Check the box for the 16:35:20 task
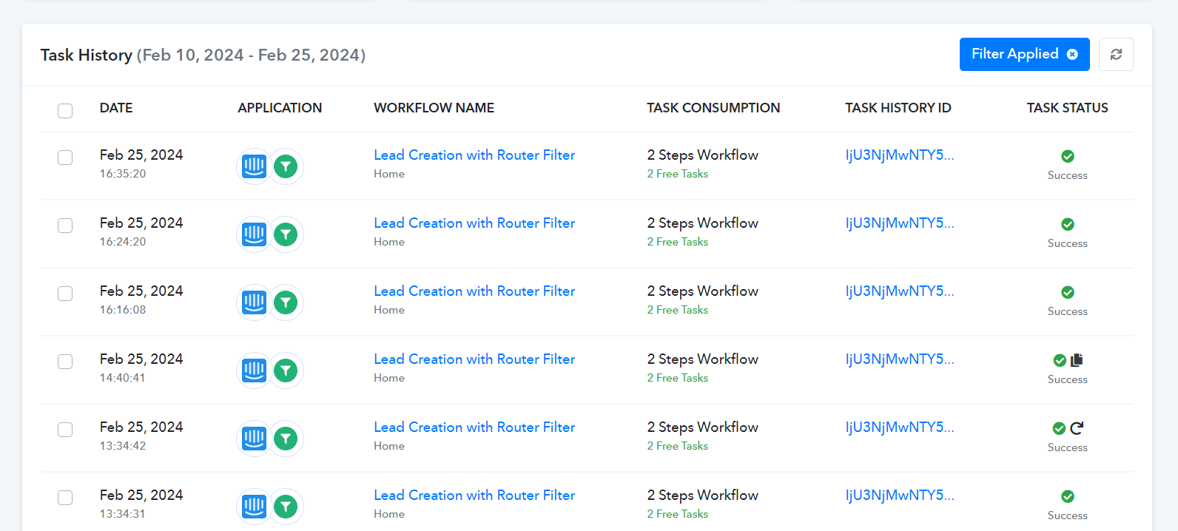This screenshot has height=531, width=1178. (x=65, y=158)
